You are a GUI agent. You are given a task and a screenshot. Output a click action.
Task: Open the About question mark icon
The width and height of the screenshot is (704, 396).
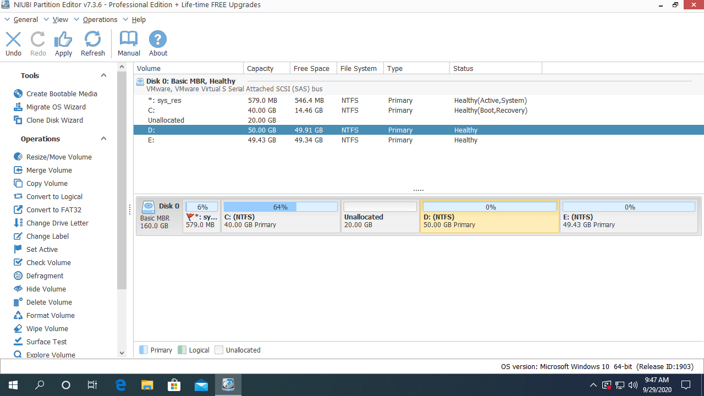point(158,43)
